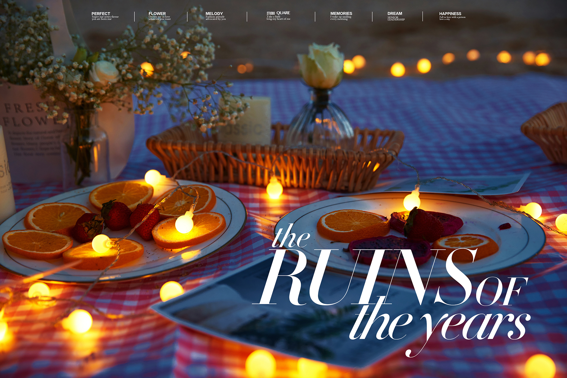Click the 'Senior Leadership' subtitle text

click(x=396, y=18)
